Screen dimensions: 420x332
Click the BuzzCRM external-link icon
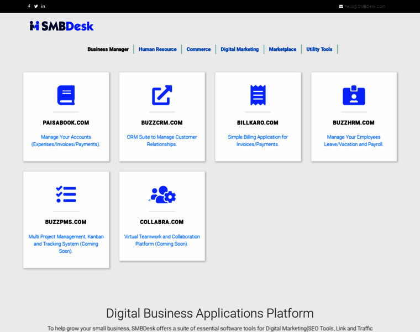tap(162, 95)
